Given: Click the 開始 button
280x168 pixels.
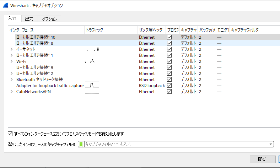Looking at the screenshot, I should click(x=263, y=159).
